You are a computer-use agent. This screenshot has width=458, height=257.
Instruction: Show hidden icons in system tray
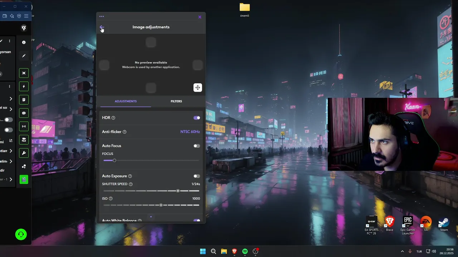pos(402,251)
